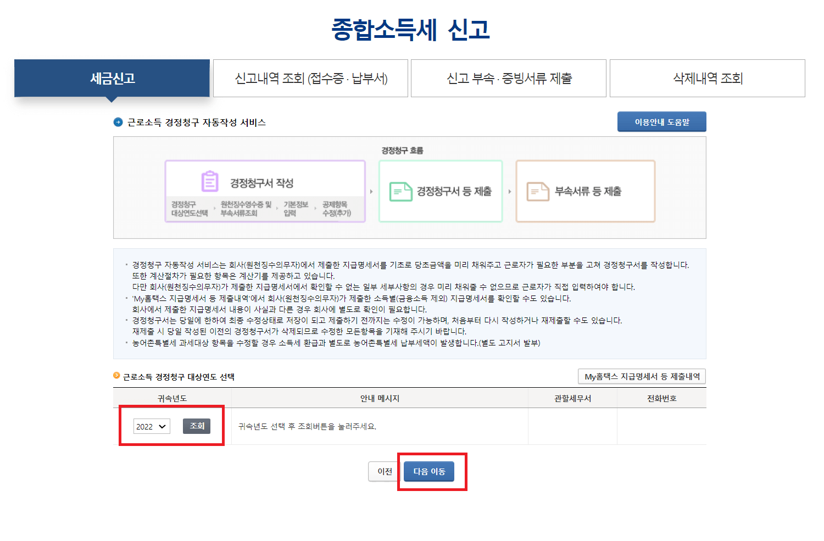The width and height of the screenshot is (824, 541).
Task: Click the notice line starting 농어촌특별세 과세대상
Action: pyautogui.click(x=336, y=343)
